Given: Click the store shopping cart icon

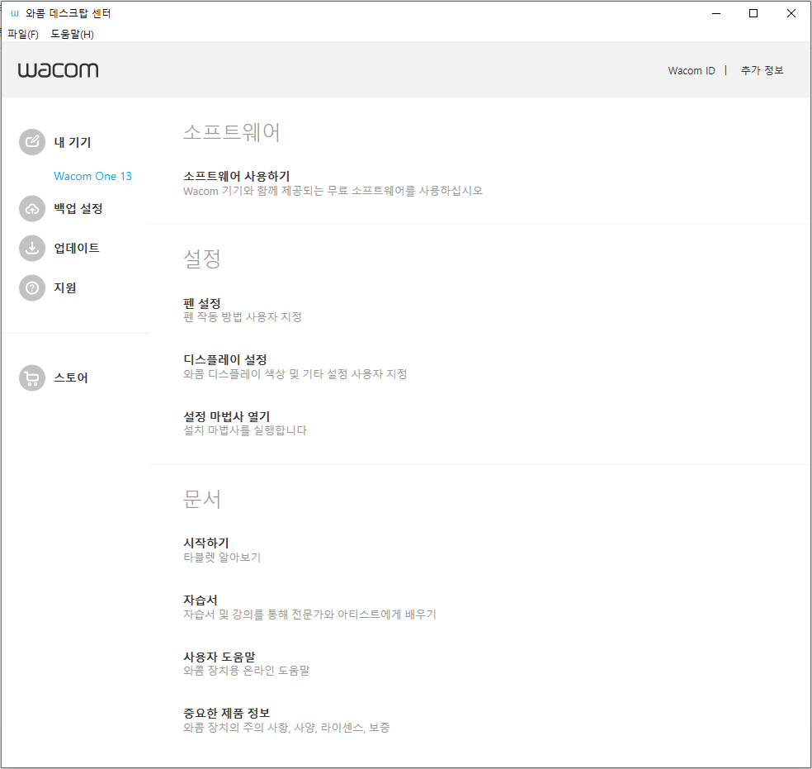Looking at the screenshot, I should click(32, 378).
